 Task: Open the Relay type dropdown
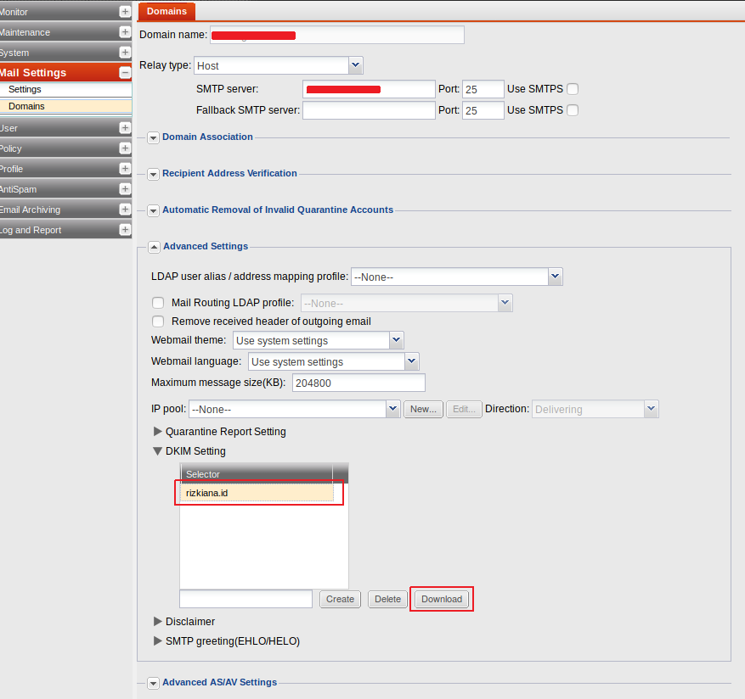click(x=355, y=65)
